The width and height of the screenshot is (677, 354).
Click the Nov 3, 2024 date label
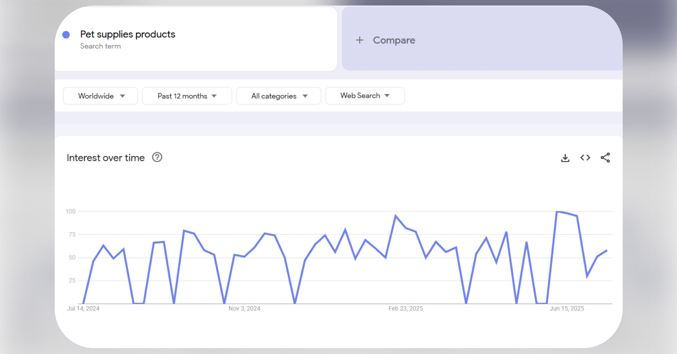coord(244,308)
